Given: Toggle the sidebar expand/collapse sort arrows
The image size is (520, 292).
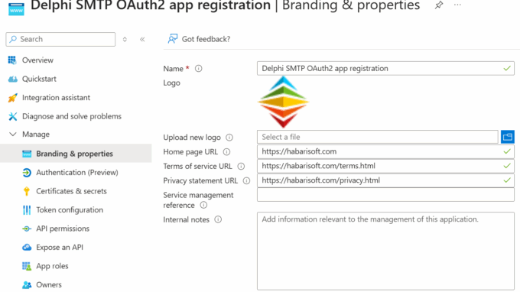Looking at the screenshot, I should coord(125,40).
